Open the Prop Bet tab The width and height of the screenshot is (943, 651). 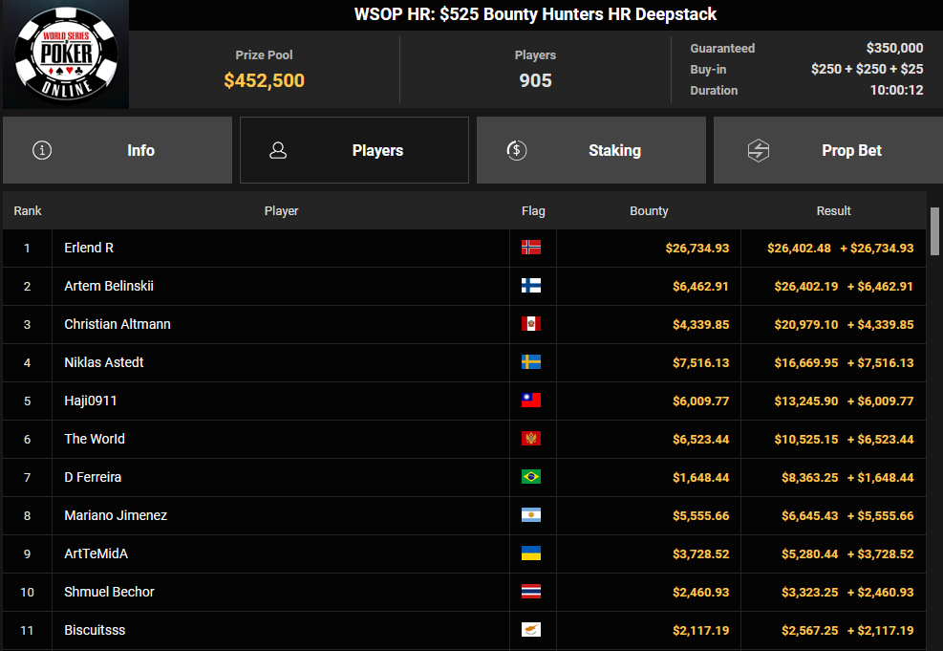click(x=828, y=150)
